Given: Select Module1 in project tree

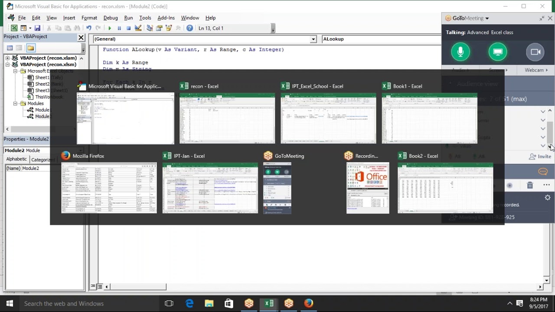Looking at the screenshot, I should tap(39, 110).
